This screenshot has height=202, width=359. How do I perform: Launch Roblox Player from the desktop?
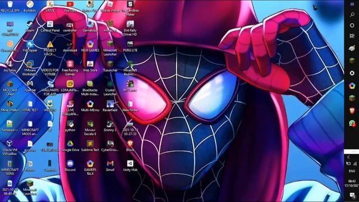(110, 6)
